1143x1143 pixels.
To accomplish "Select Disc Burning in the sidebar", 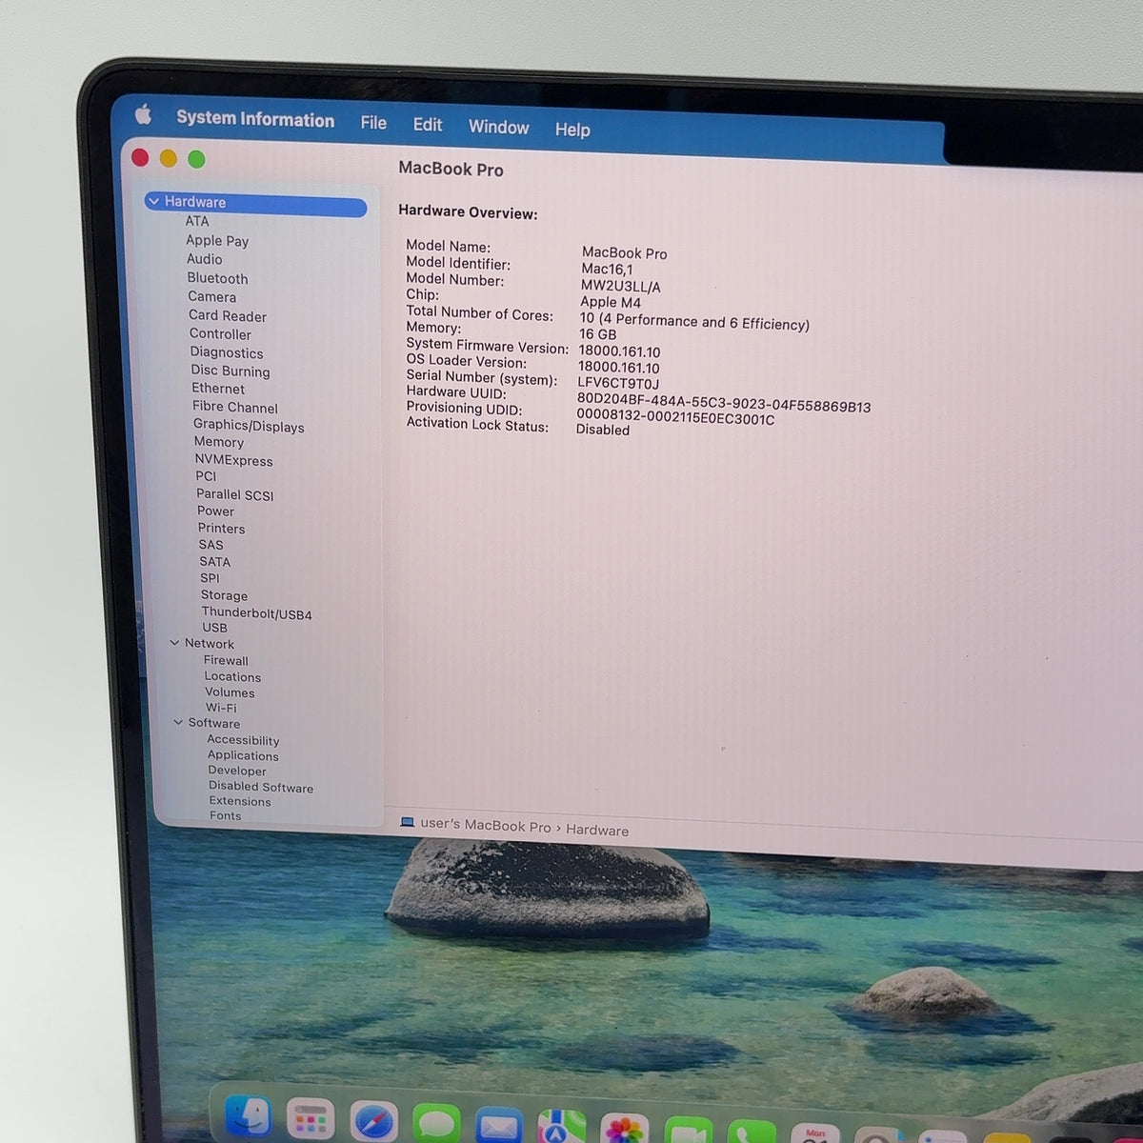I will [231, 371].
